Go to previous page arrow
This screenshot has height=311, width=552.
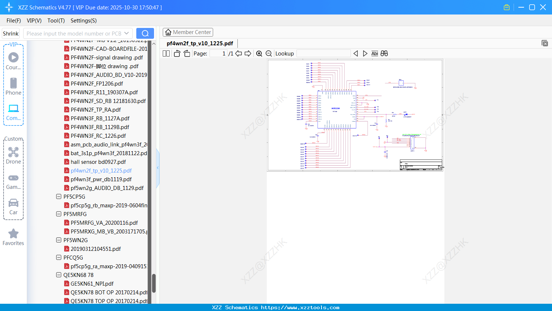(x=238, y=53)
